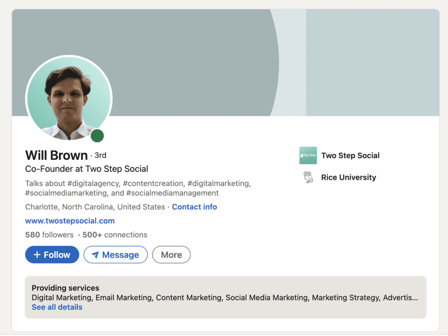Click the 3rd degree connection badge
The height and width of the screenshot is (336, 448).
pos(100,155)
